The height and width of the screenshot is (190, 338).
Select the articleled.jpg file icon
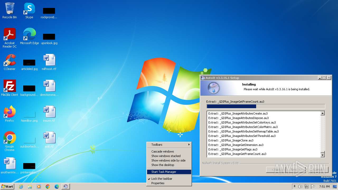pyautogui.click(x=29, y=64)
